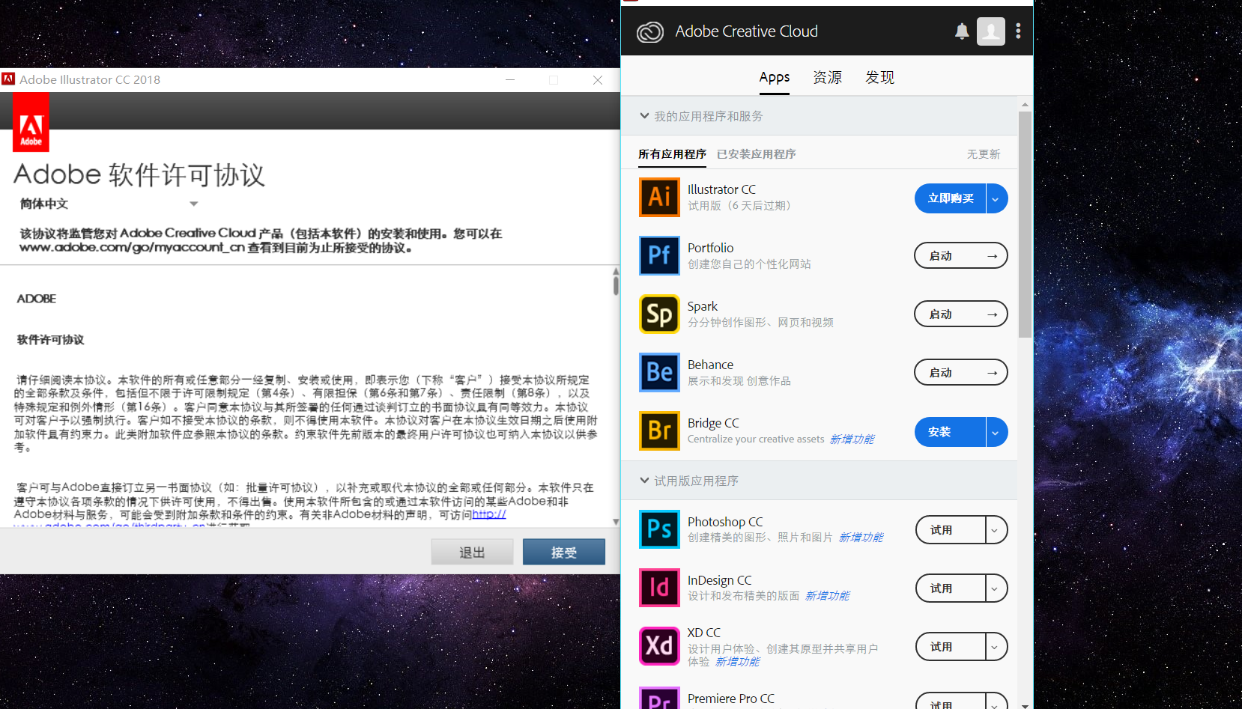Open the language dropdown 简体中文
Viewport: 1242px width, 709px height.
pyautogui.click(x=109, y=204)
